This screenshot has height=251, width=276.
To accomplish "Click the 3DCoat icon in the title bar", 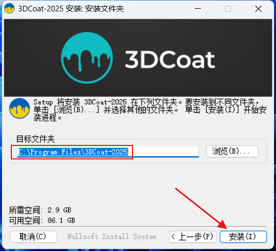I will [9, 8].
